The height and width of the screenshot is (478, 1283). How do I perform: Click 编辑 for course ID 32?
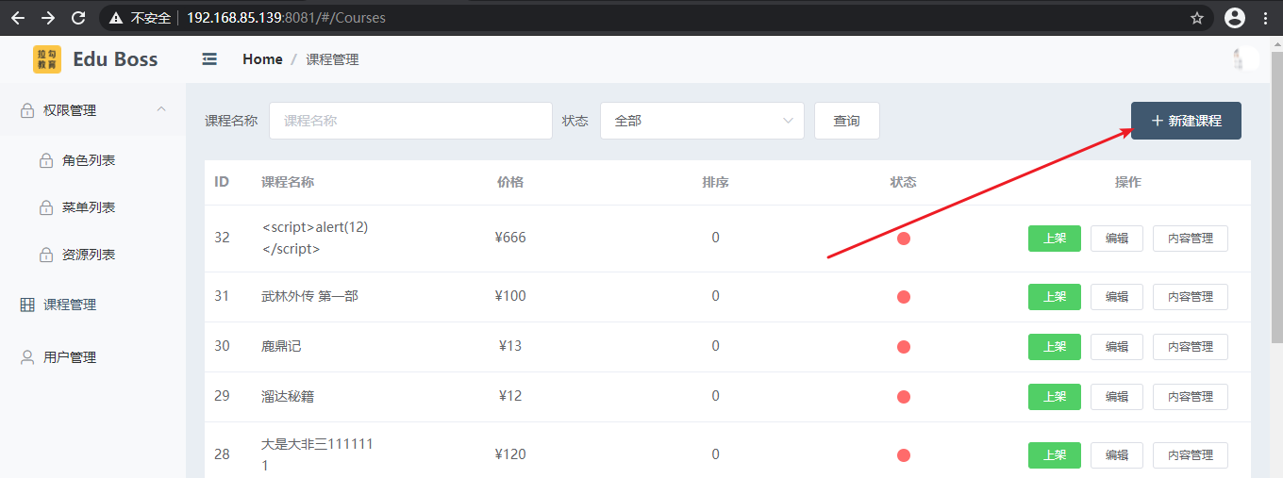(1117, 239)
